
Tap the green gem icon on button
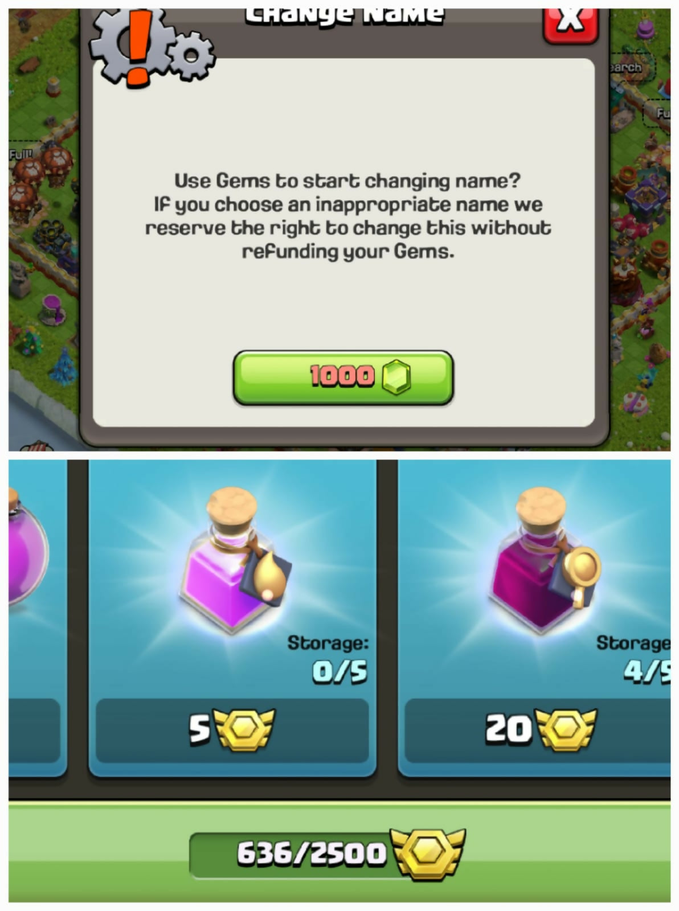pos(396,377)
